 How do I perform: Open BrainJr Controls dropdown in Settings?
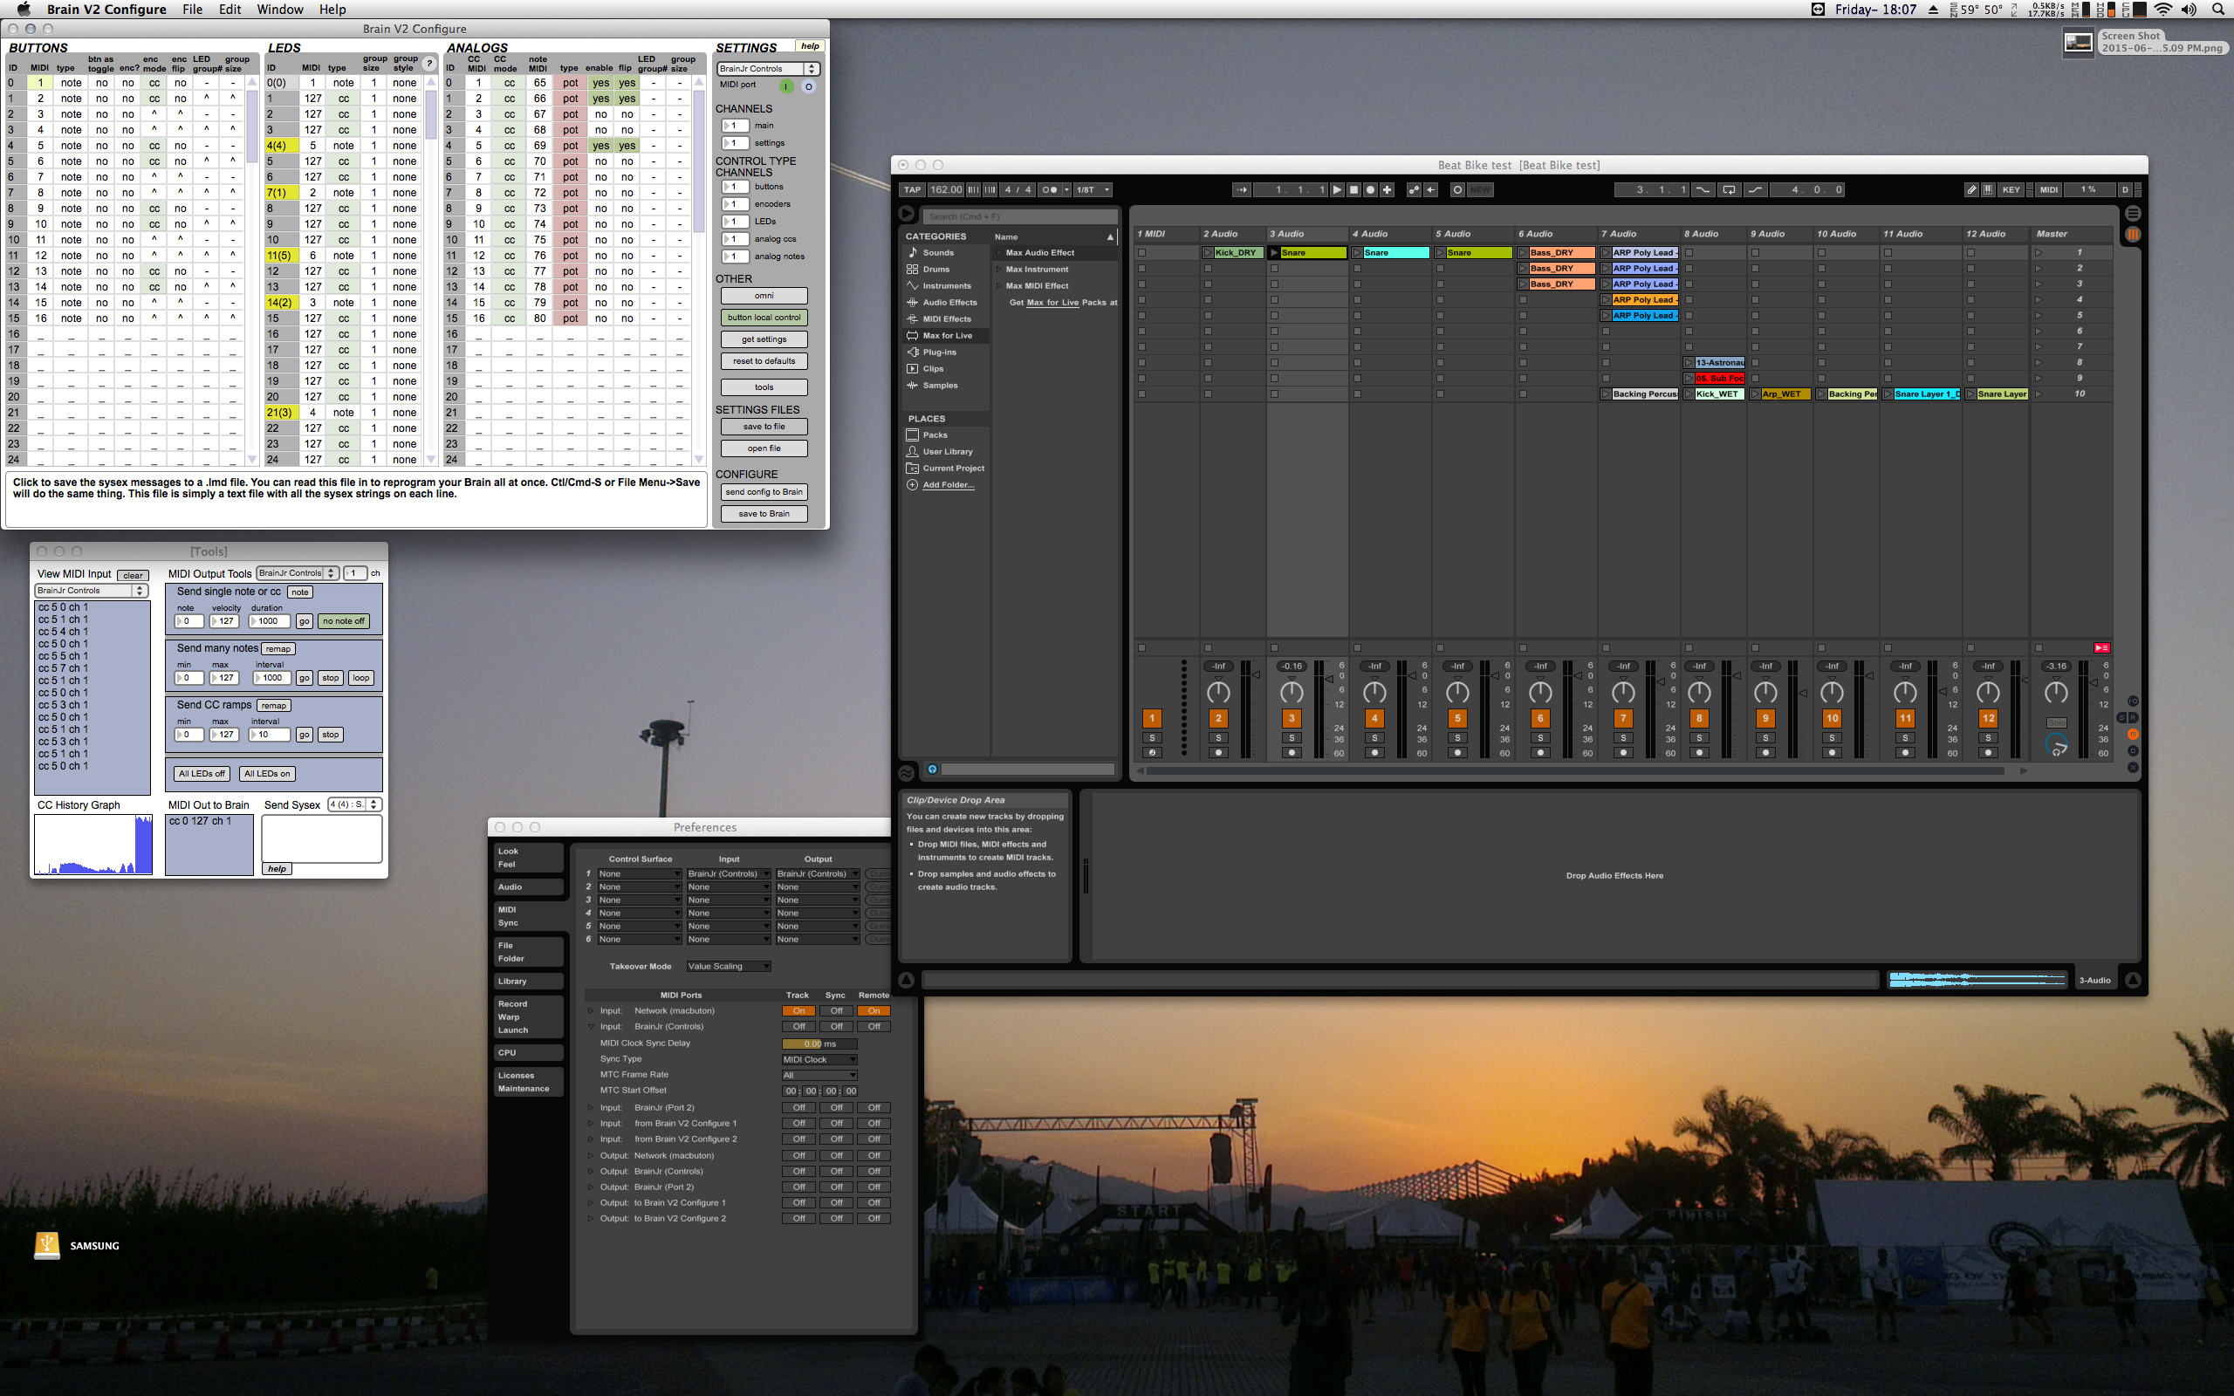pyautogui.click(x=768, y=68)
